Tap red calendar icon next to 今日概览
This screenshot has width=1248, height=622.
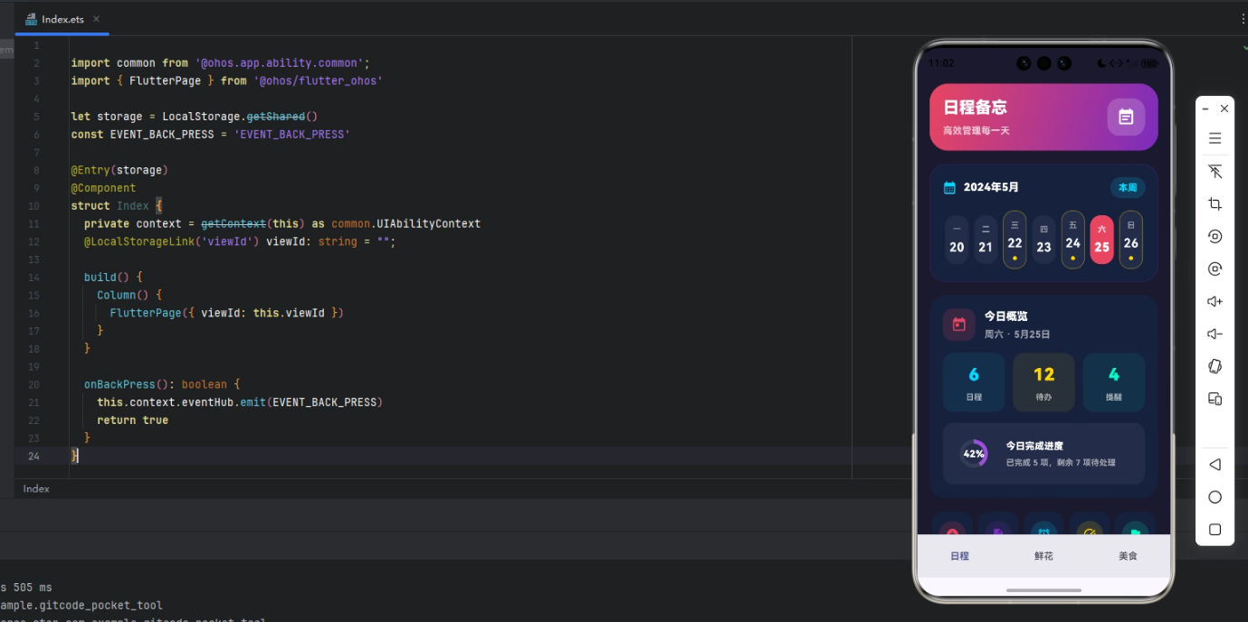[958, 325]
